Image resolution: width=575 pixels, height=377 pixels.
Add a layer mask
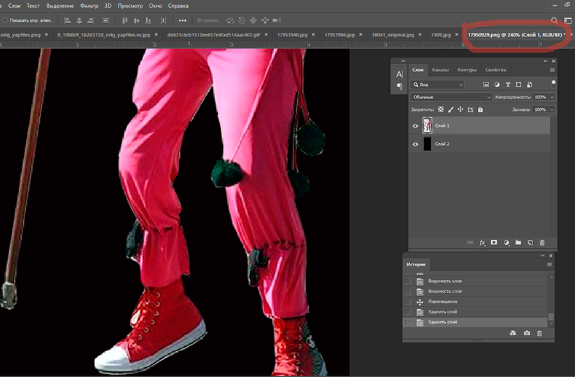tap(494, 243)
